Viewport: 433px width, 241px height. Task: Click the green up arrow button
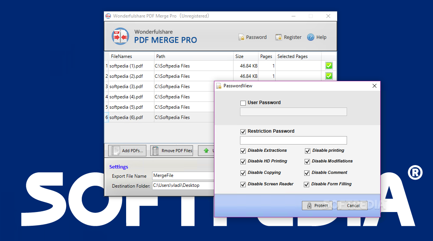(x=206, y=151)
